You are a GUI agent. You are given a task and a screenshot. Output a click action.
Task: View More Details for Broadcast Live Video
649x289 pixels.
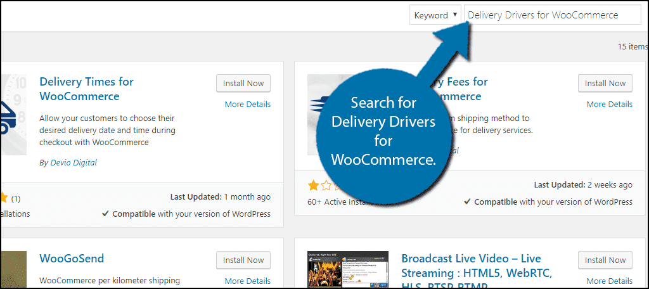pyautogui.click(x=609, y=281)
